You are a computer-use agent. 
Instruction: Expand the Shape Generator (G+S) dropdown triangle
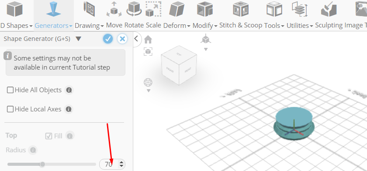78,39
